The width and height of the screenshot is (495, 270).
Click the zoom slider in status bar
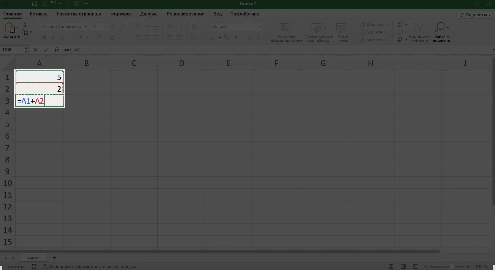452,266
